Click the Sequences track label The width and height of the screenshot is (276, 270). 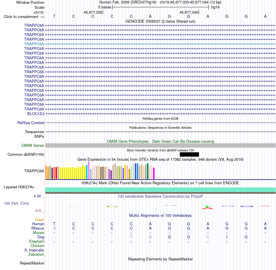coord(35,132)
